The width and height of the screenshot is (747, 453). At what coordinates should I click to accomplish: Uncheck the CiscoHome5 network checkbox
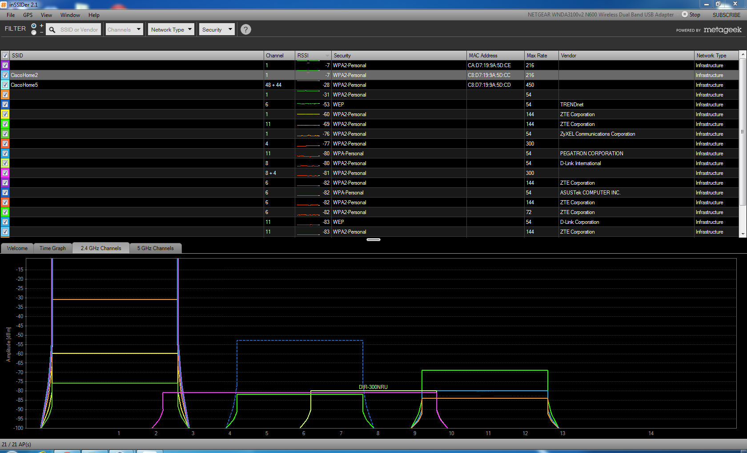pos(5,85)
